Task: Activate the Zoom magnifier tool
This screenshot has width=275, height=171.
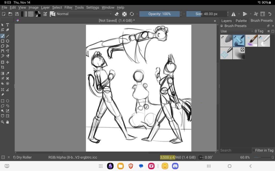Action: (2, 122)
